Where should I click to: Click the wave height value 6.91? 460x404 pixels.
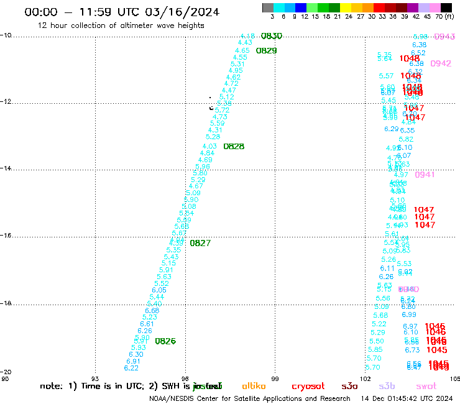pos(133,362)
